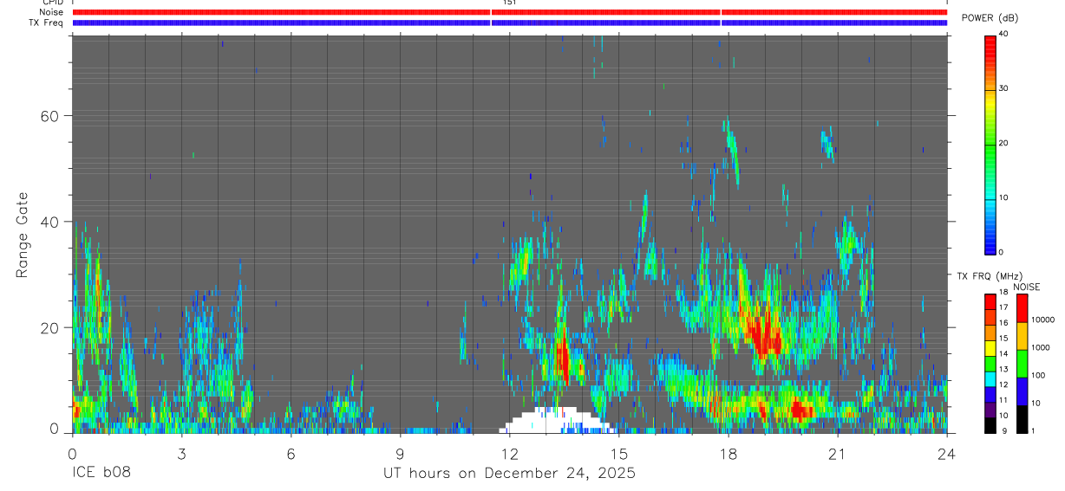Click the 10 tick on the POWER scale

[1004, 198]
